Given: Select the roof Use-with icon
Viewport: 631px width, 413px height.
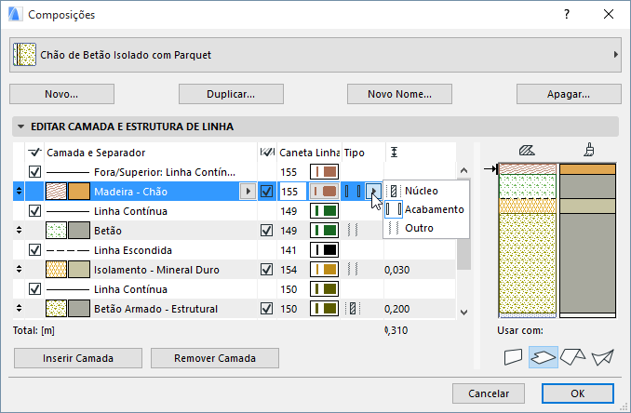Looking at the screenshot, I should (572, 356).
